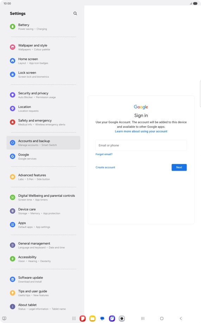Open General management settings
This screenshot has width=201, height=323.
tap(43, 245)
